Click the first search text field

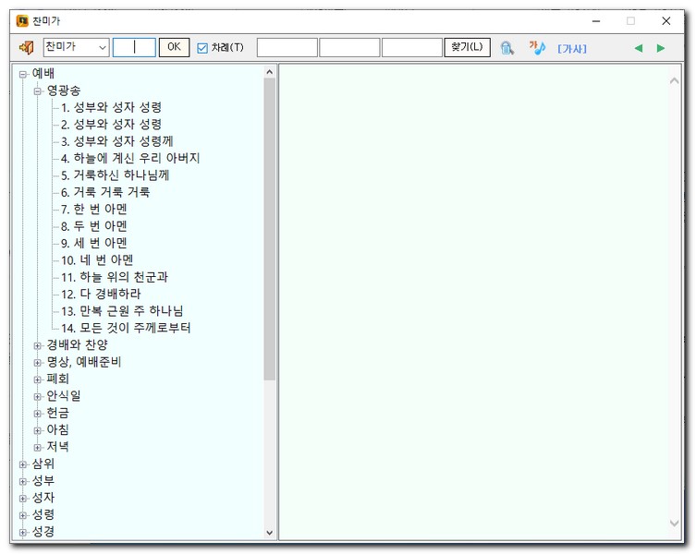click(287, 47)
